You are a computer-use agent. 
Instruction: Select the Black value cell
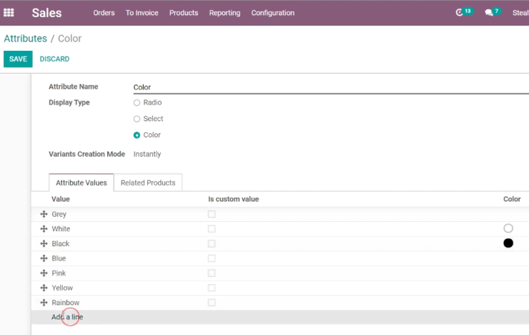[x=60, y=244]
